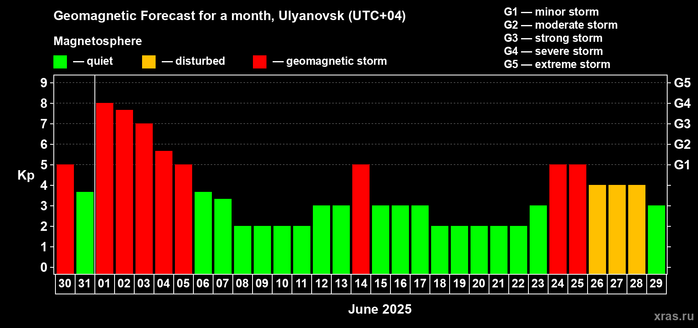Click date label 19 on the axis

click(x=459, y=284)
